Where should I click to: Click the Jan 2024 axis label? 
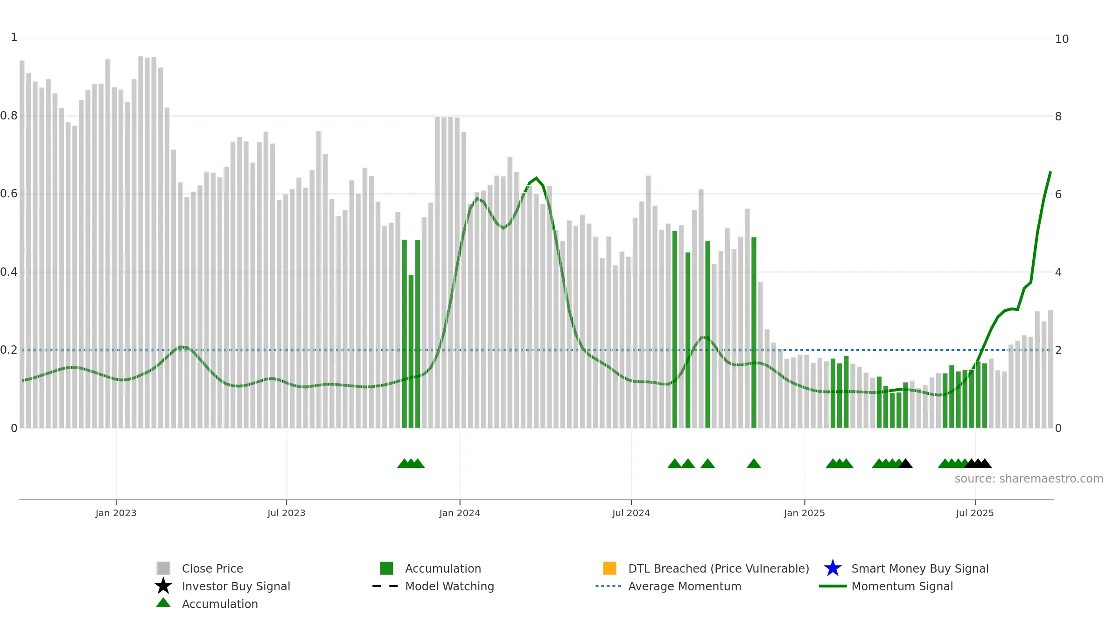point(460,513)
